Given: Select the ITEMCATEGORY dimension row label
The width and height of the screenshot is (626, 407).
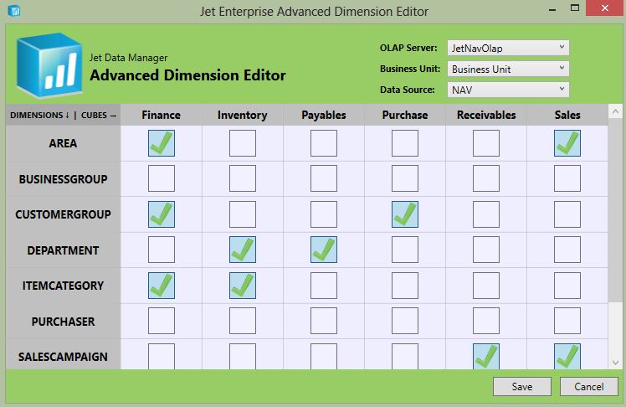Looking at the screenshot, I should (63, 286).
